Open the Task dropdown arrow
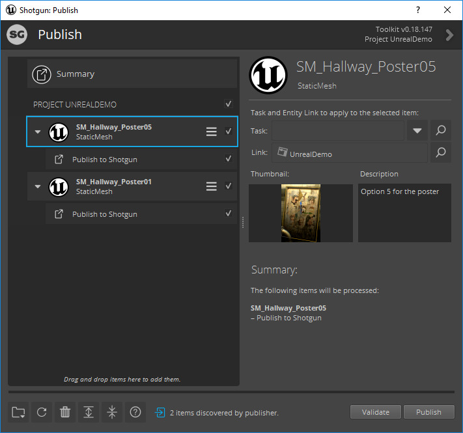Image resolution: width=463 pixels, height=433 pixels. point(417,131)
